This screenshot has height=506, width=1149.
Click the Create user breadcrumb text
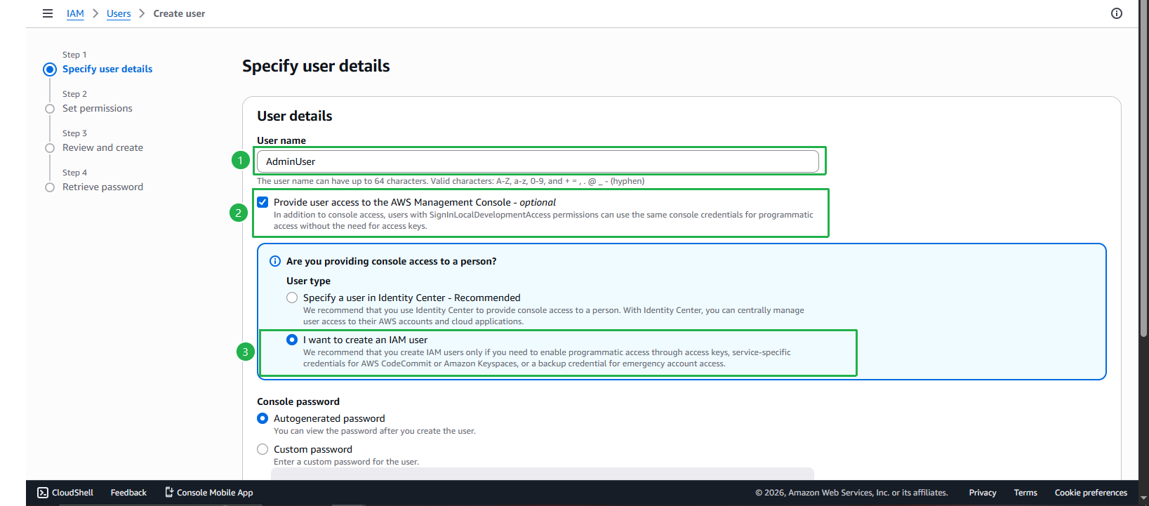(179, 13)
